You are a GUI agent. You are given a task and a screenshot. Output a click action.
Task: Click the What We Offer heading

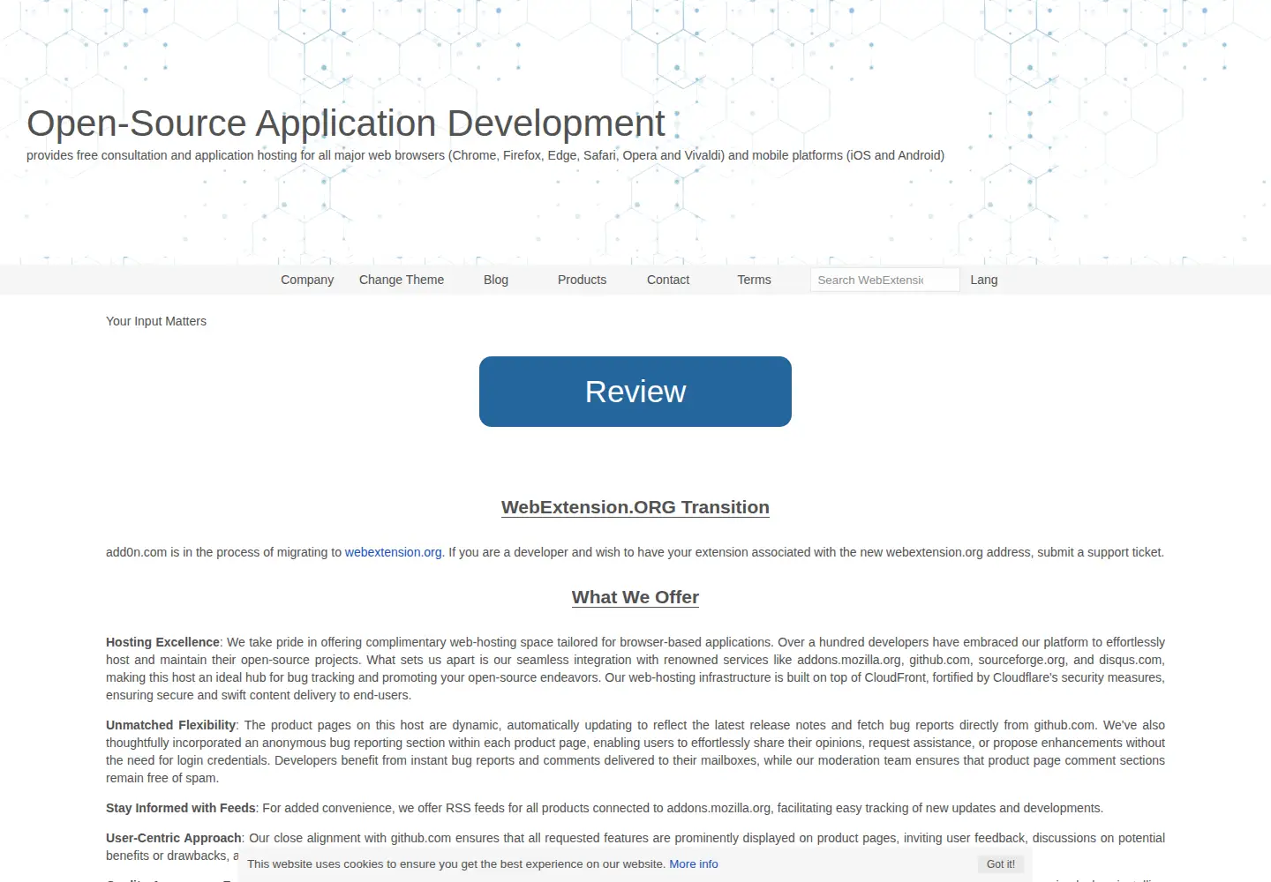coord(635,597)
